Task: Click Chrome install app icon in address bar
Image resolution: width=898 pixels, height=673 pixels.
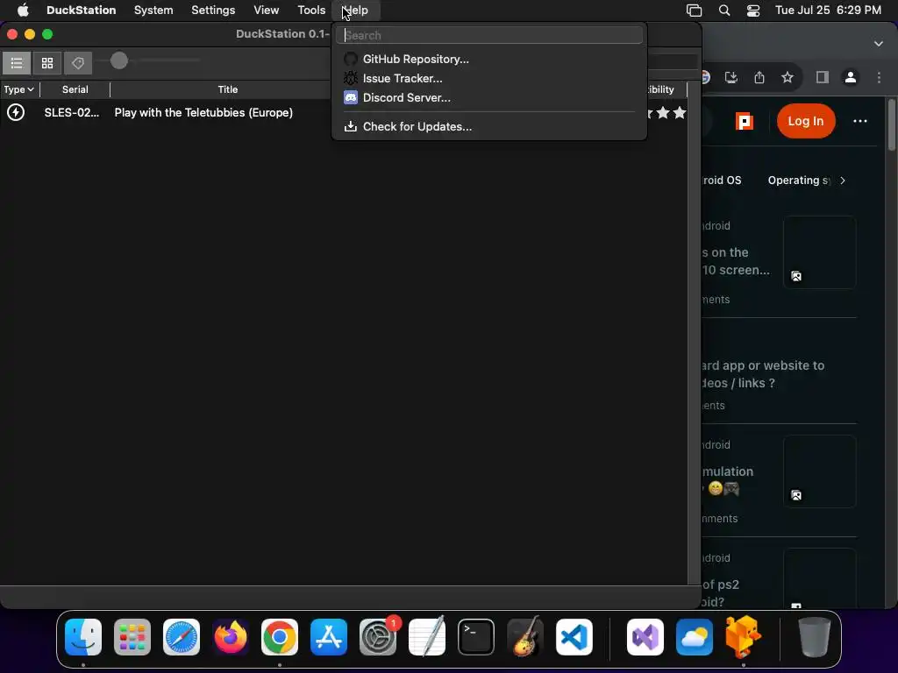Action: (x=731, y=77)
